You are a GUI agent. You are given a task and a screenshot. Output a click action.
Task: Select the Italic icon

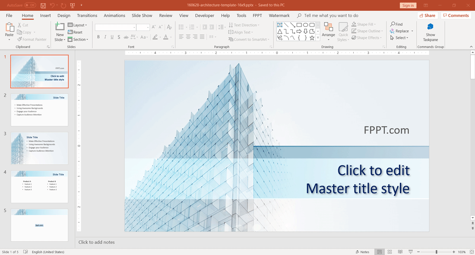click(x=105, y=37)
